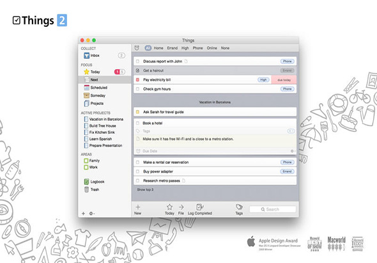Click the High tag on Pay electricity bill

click(263, 80)
